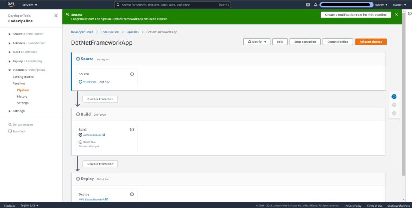Viewport: 412px width, 208px height.
Task: Dismiss the green Success banner
Action: pos(396,15)
